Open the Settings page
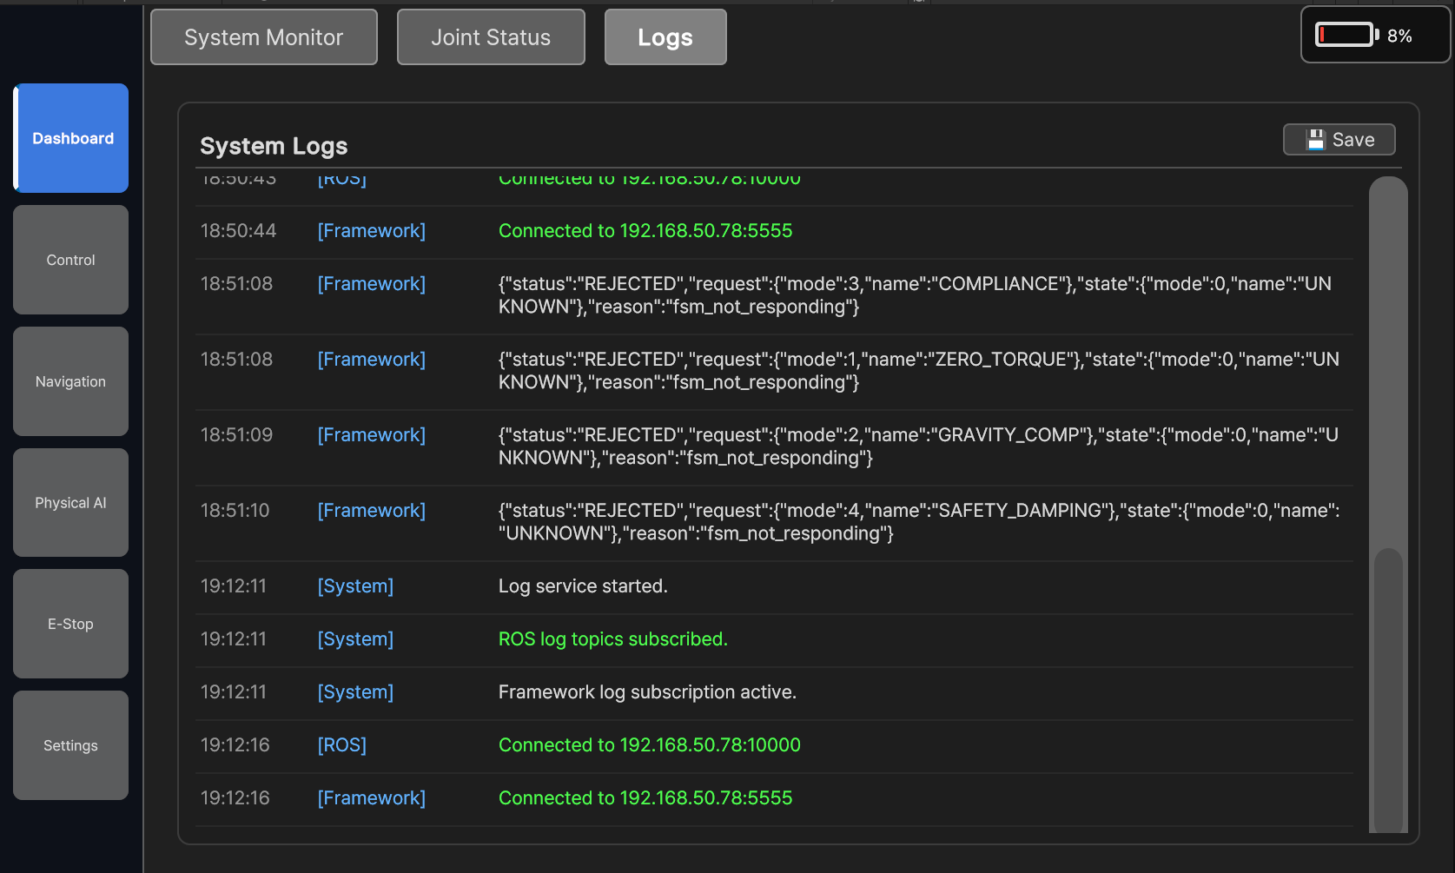The width and height of the screenshot is (1455, 873). (x=70, y=745)
